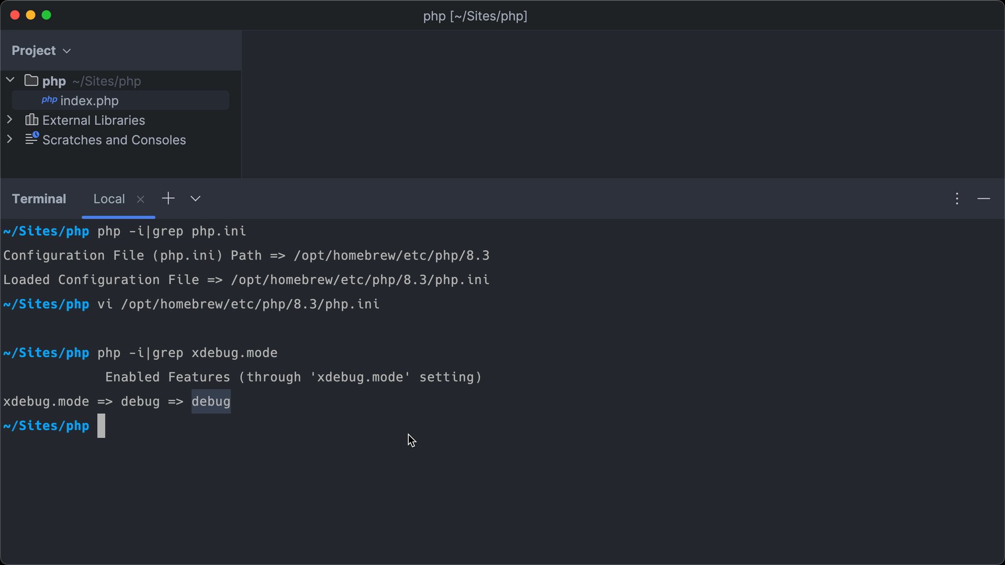Close the Local terminal tab
1005x565 pixels.
[x=140, y=199]
